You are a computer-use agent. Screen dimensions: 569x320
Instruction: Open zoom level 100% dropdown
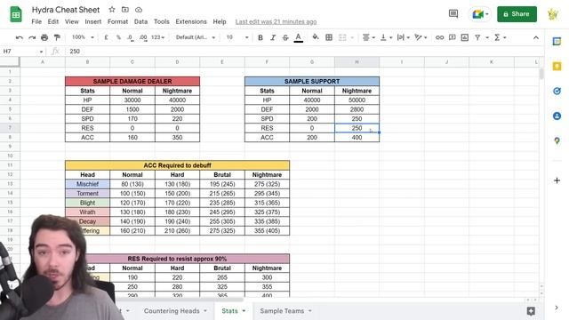(83, 37)
